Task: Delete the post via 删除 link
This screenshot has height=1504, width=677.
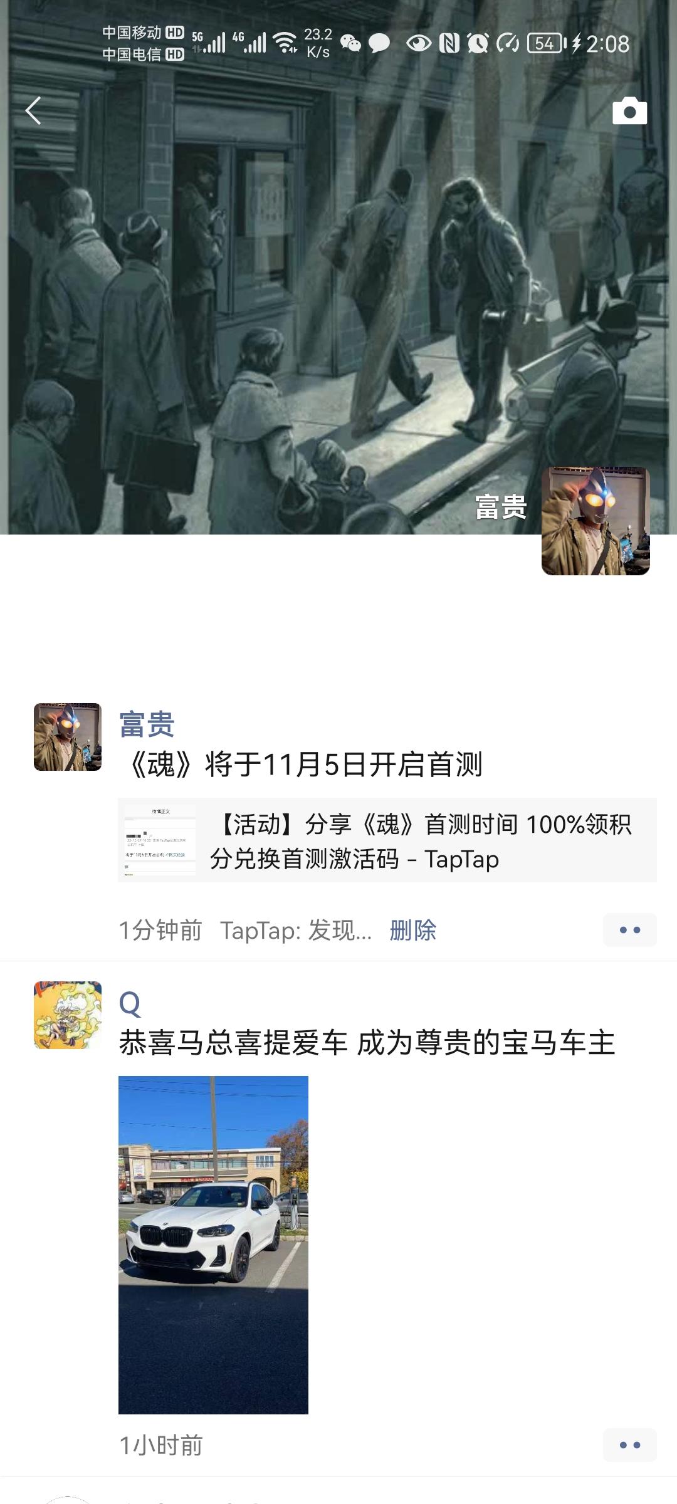Action: (412, 930)
